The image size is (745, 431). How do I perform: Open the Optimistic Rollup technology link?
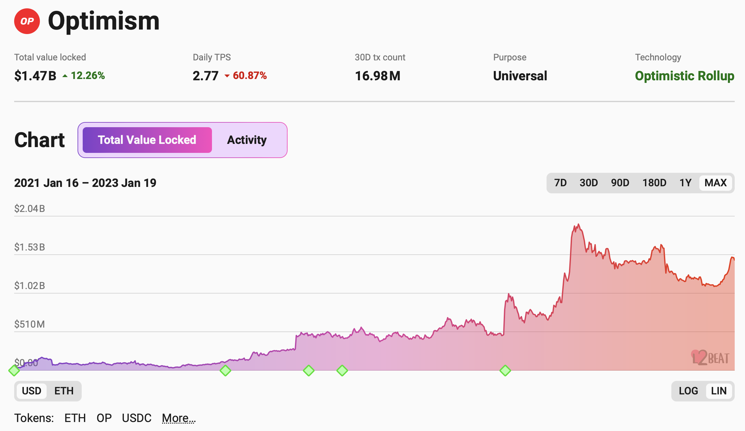pos(685,76)
